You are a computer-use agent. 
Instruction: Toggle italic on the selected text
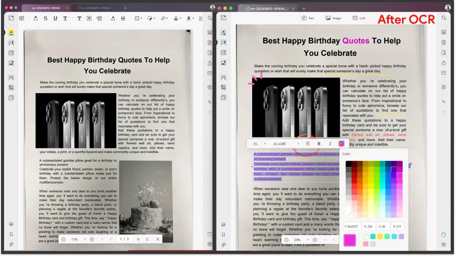[330, 144]
